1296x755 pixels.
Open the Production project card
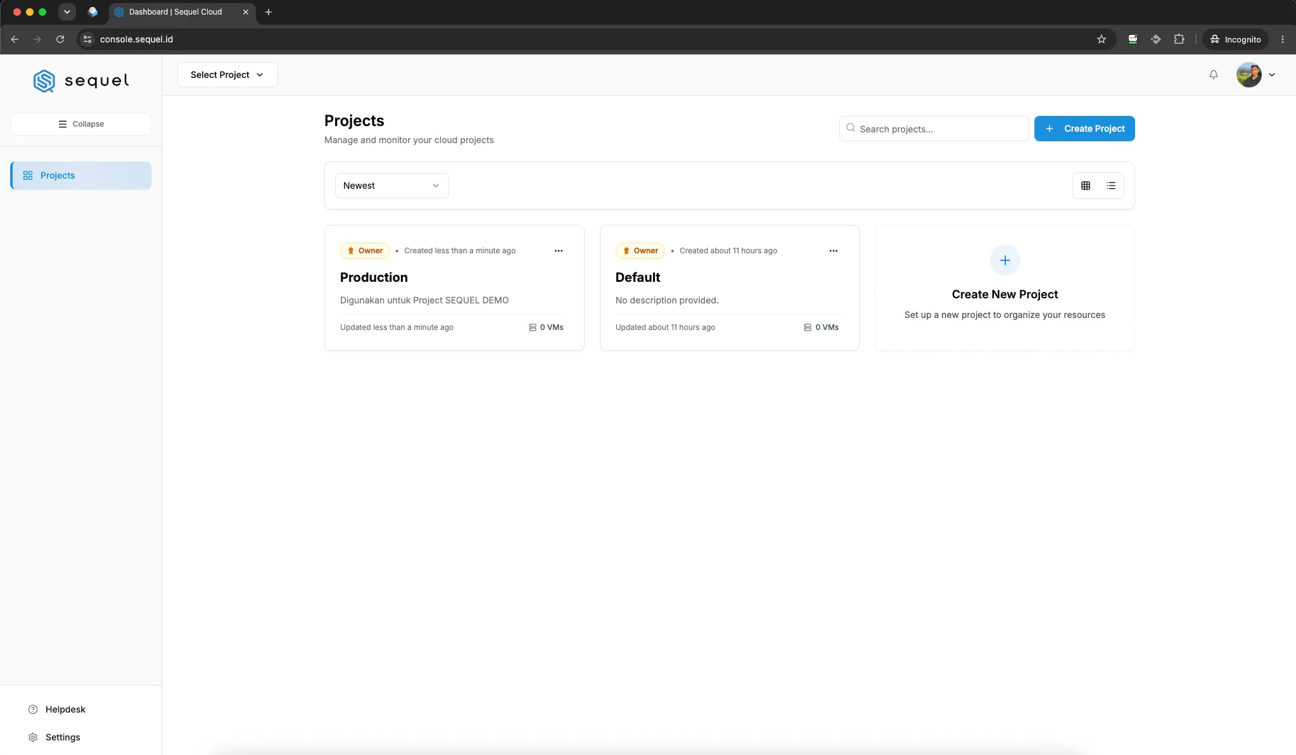(454, 288)
